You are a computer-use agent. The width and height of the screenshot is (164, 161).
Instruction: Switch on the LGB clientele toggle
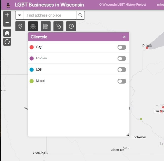[122, 70]
